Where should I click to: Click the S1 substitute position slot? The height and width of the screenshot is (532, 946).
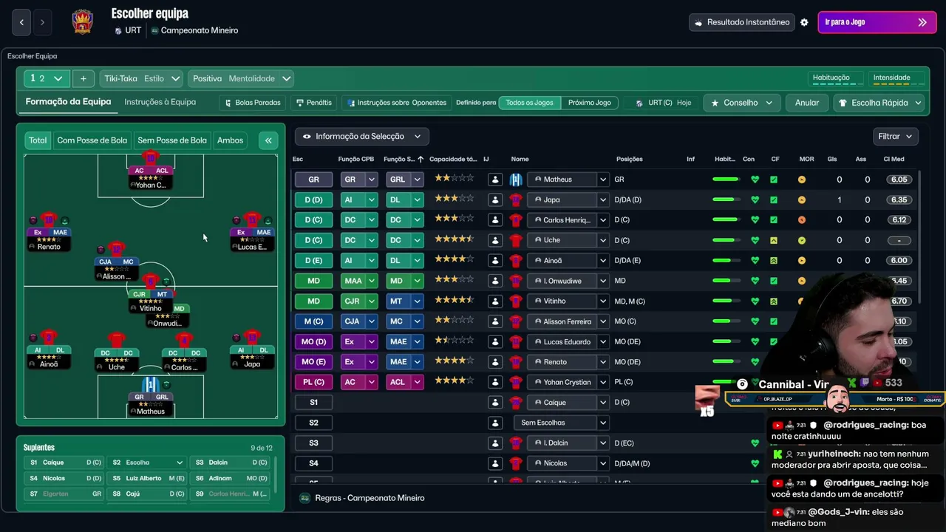313,403
